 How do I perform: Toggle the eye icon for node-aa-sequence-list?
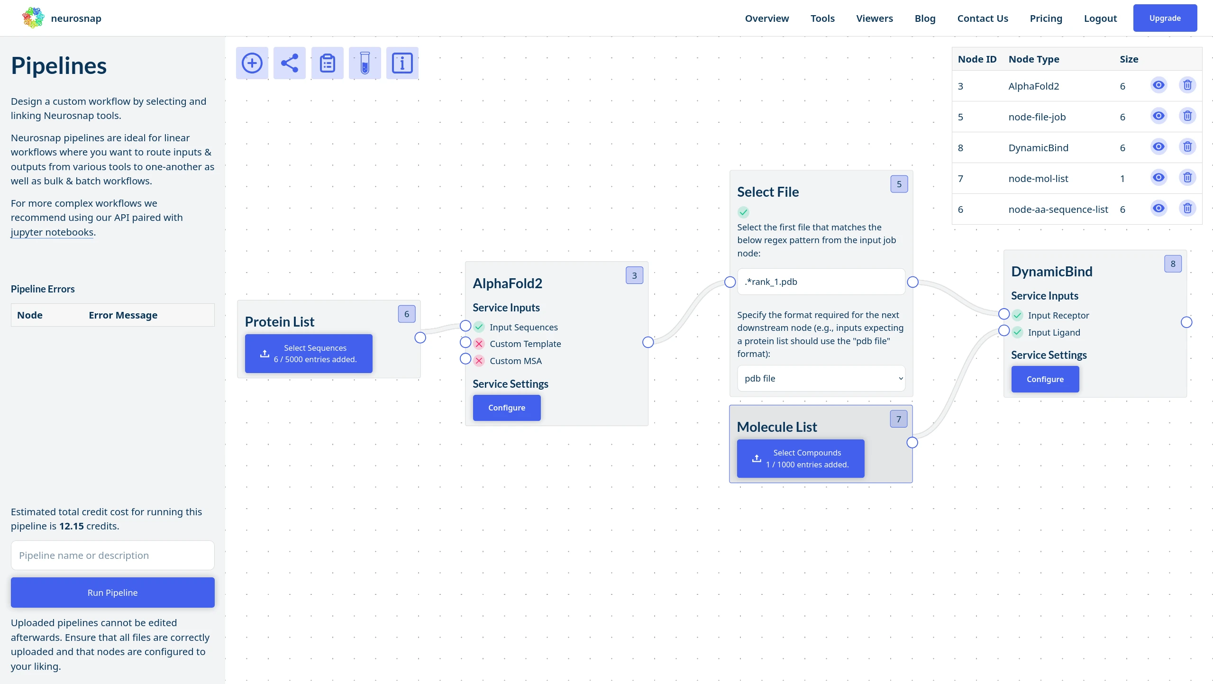(x=1159, y=208)
